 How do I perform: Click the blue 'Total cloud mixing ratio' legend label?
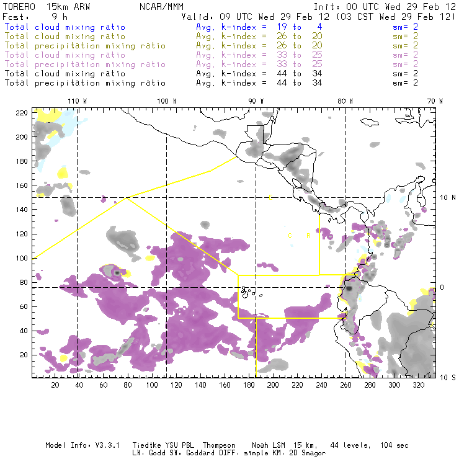click(65, 27)
